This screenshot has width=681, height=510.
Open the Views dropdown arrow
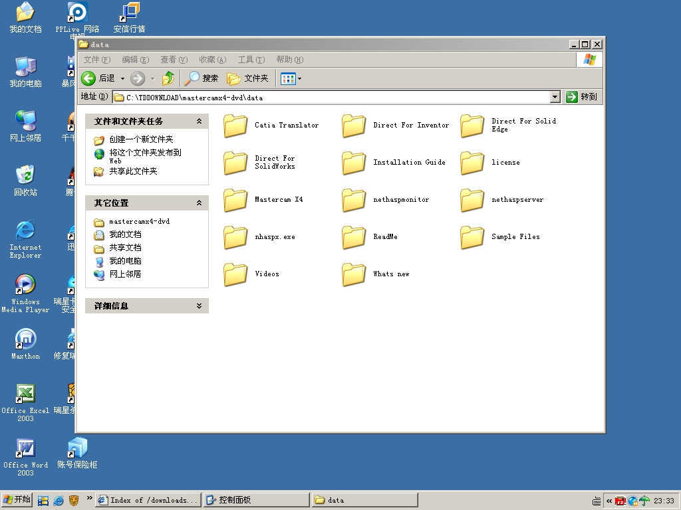pos(300,78)
